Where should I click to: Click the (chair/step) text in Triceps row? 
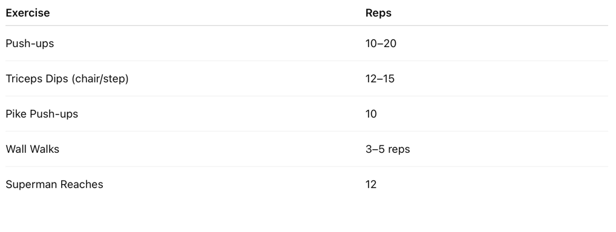[x=100, y=79]
